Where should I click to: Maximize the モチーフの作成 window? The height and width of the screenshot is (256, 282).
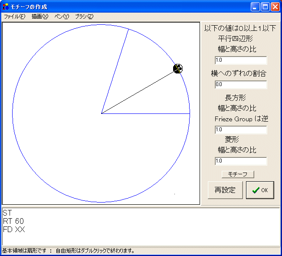[x=265, y=7]
